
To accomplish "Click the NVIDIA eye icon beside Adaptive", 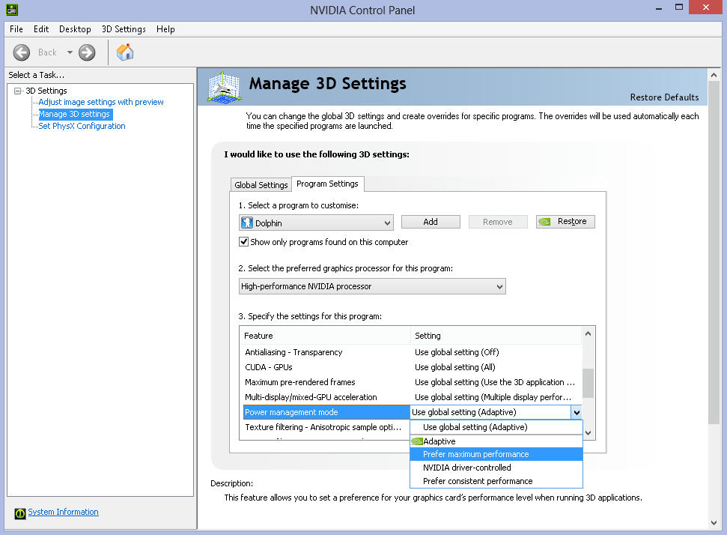I will [x=417, y=441].
